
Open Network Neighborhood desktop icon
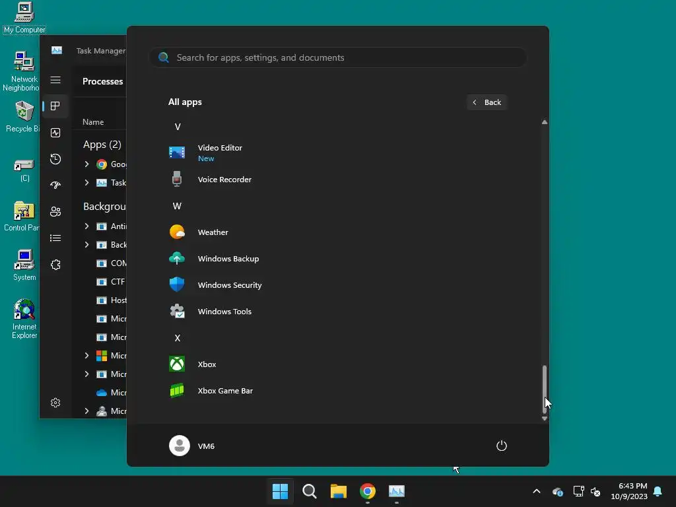pyautogui.click(x=21, y=71)
